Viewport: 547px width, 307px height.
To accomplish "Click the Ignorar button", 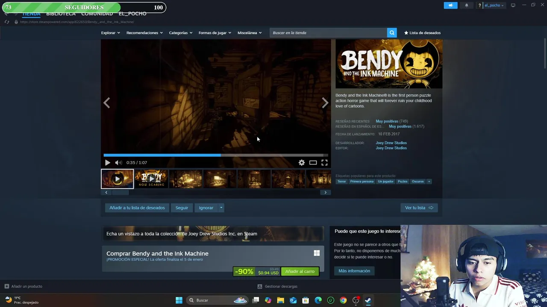I will click(206, 208).
